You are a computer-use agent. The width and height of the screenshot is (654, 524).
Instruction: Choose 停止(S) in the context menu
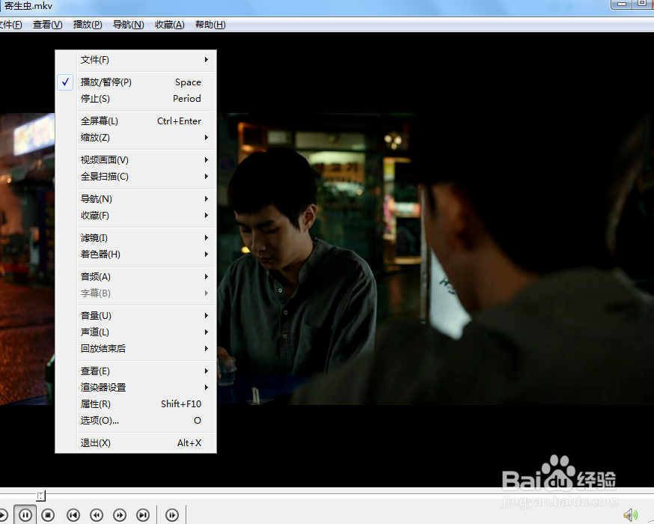tap(135, 99)
